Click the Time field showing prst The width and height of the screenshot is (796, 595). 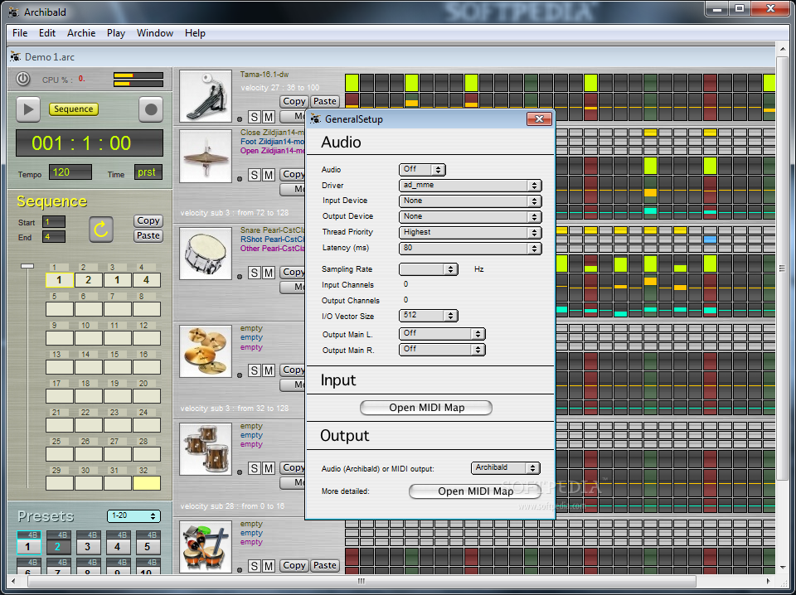tap(148, 172)
